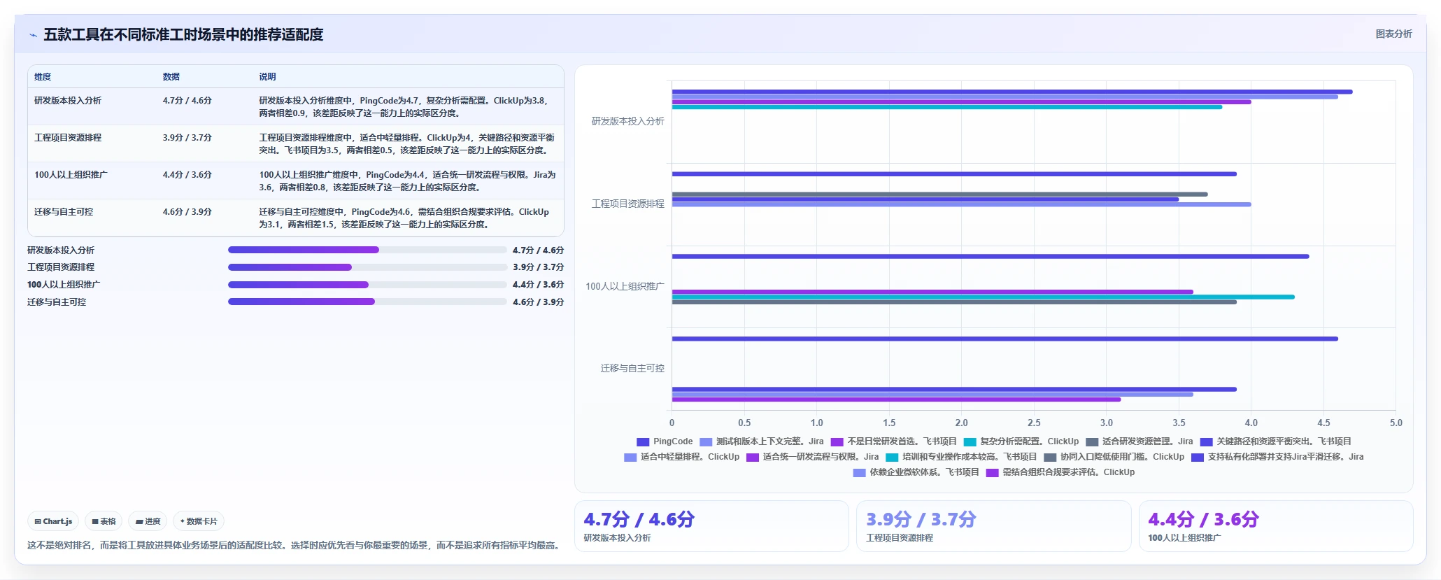Screen dimensions: 1441x580
Task: Click the 数据卡片 tag chip
Action: [199, 521]
